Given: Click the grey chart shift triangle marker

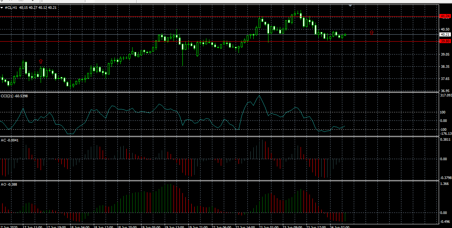Looking at the screenshot, I should (x=350, y=6).
